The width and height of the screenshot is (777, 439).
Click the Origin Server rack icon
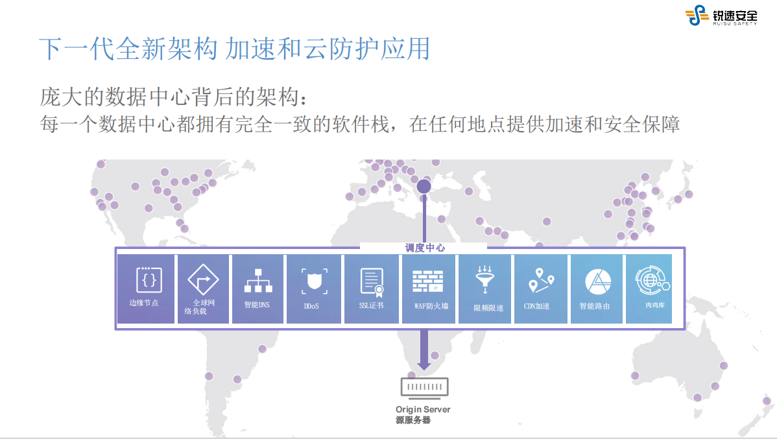click(x=424, y=388)
